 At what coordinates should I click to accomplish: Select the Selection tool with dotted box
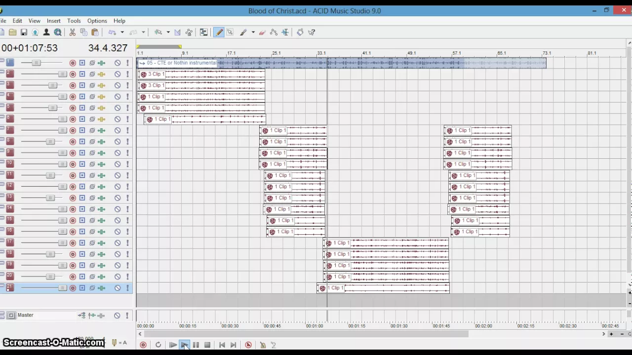pos(230,32)
